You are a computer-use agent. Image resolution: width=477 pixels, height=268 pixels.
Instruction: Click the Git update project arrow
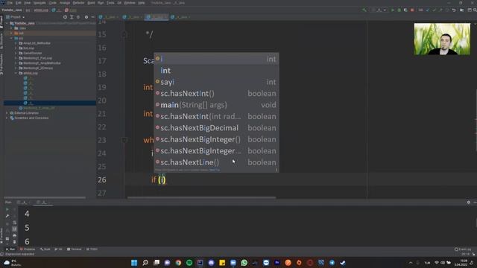(x=427, y=10)
